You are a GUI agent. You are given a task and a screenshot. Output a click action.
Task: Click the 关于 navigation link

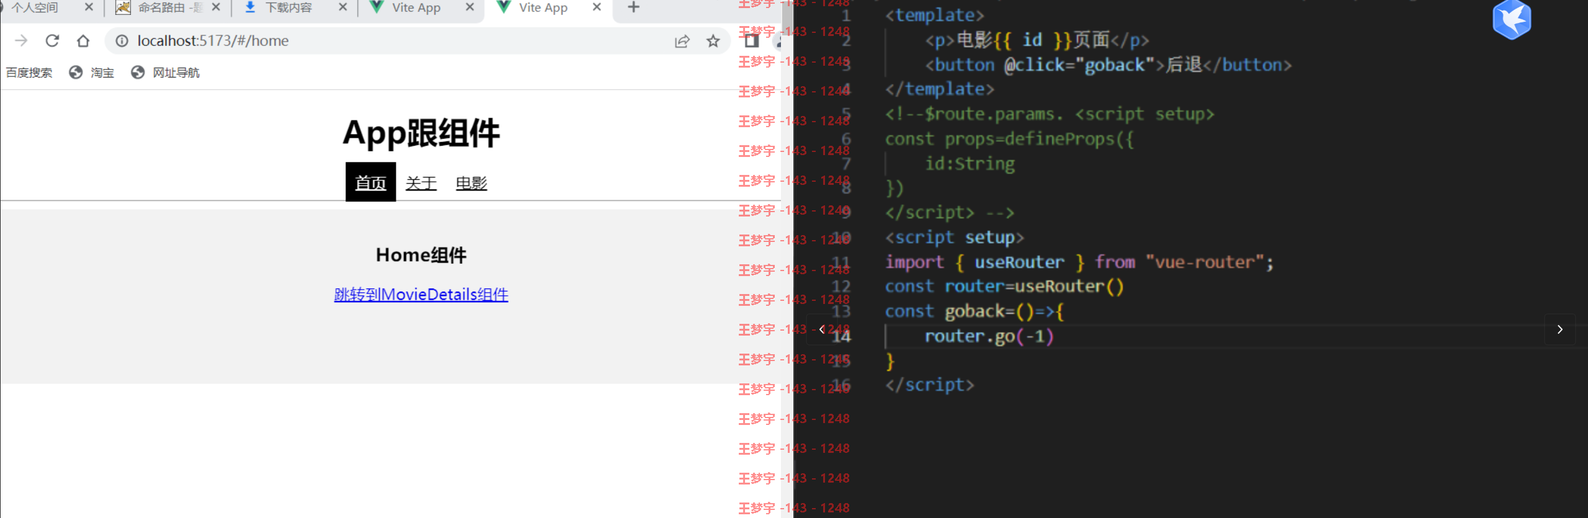tap(421, 183)
